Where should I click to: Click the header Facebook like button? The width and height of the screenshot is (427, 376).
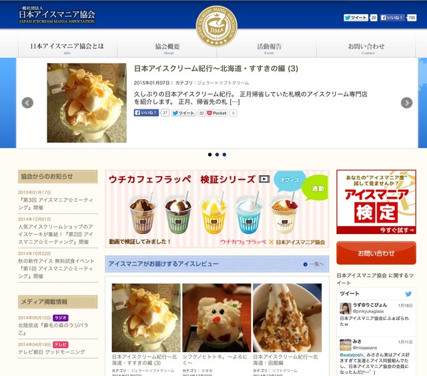[x=392, y=18]
